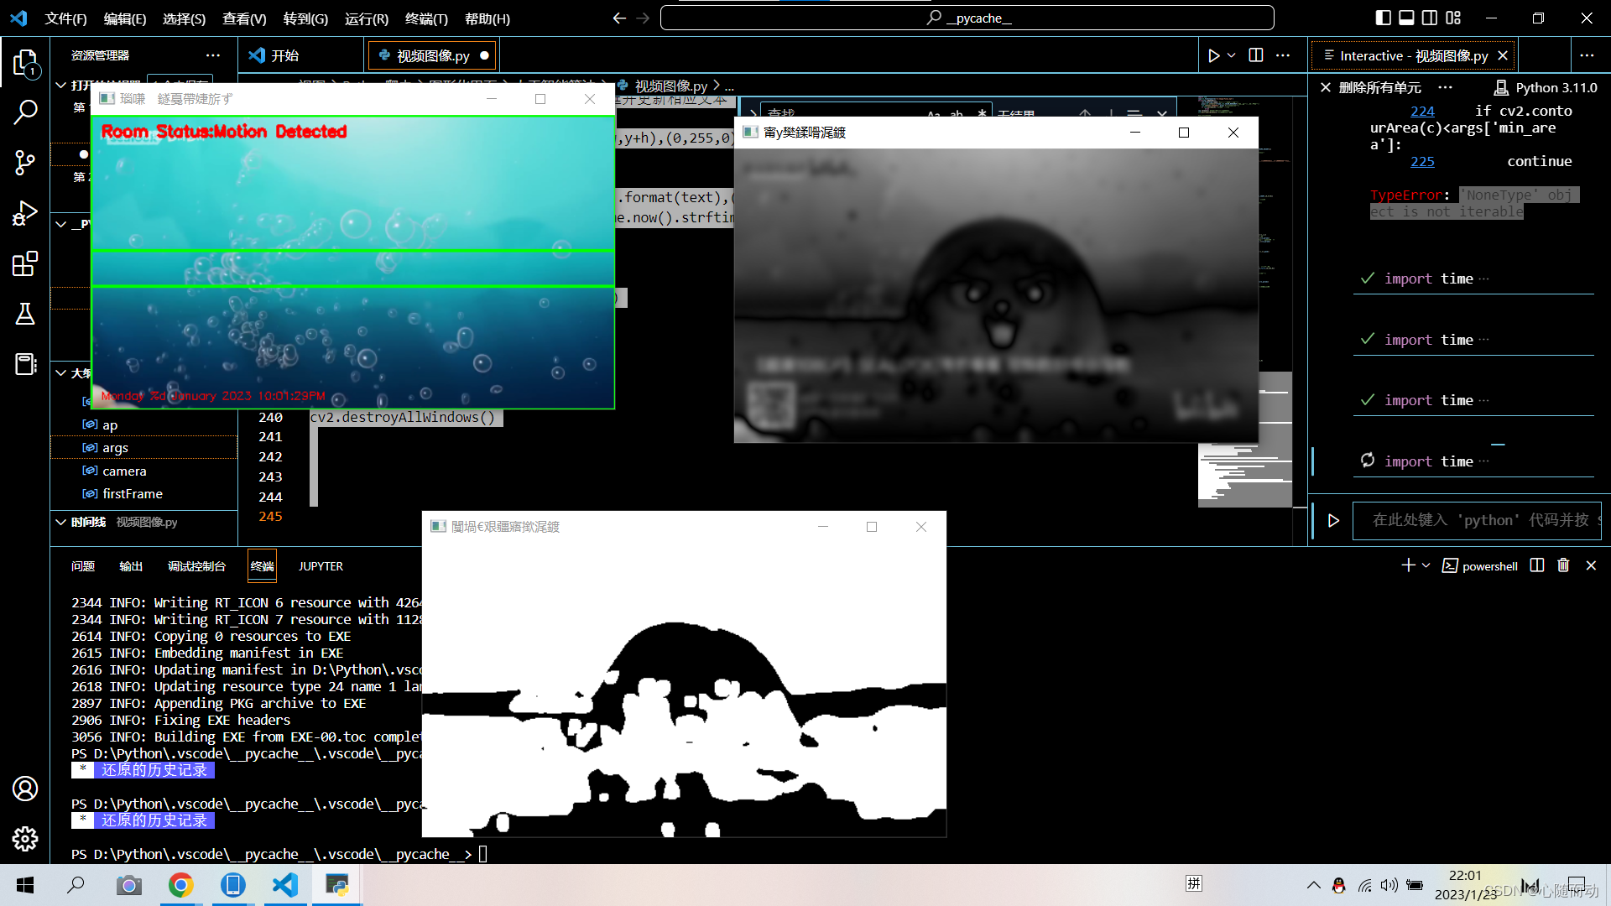
Task: Click the Accounts icon in activity bar
Action: tap(25, 789)
